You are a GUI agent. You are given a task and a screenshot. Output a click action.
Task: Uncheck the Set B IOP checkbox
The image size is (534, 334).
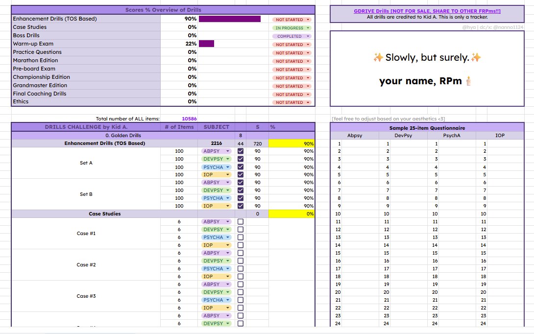click(241, 206)
